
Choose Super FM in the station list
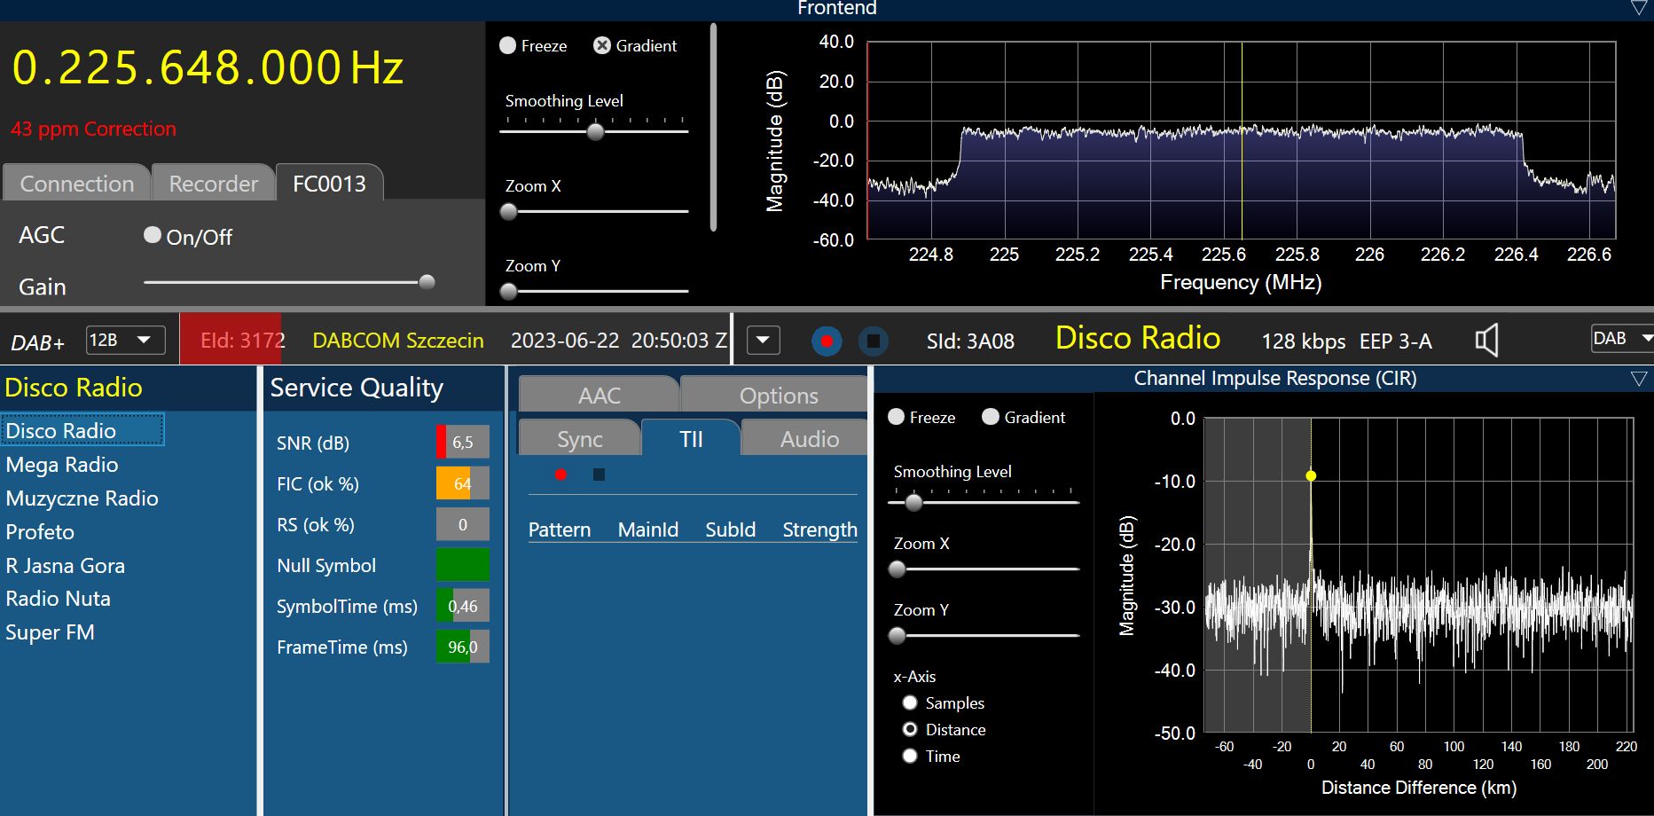tap(51, 632)
